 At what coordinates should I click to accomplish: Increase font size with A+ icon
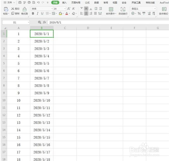[69, 8]
